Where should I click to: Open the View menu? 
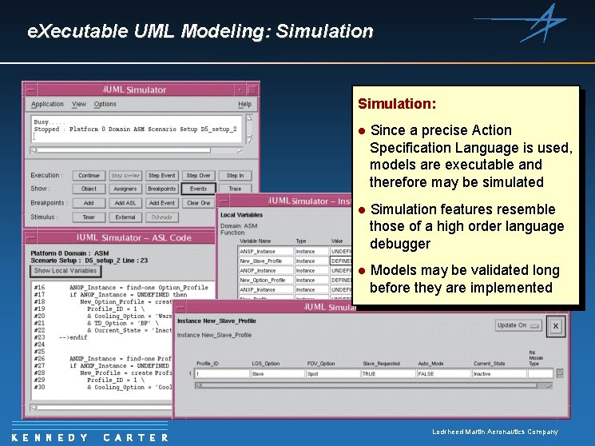pos(79,104)
